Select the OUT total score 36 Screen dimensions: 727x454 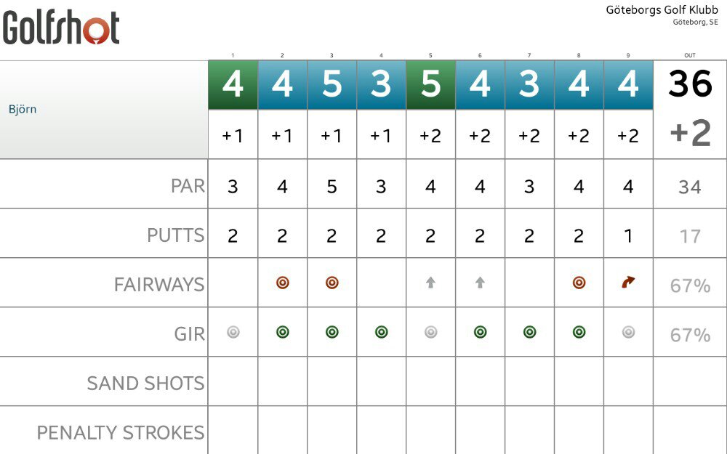pos(690,84)
